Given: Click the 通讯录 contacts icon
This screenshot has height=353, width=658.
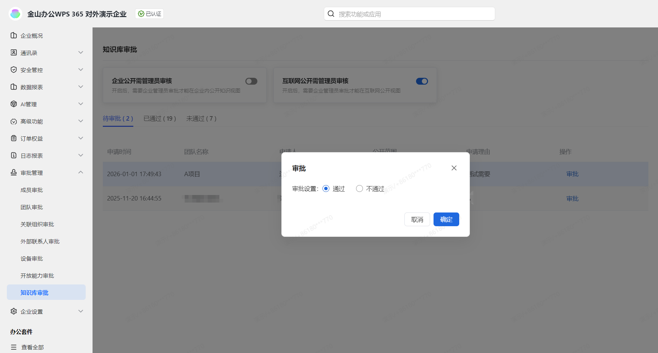Looking at the screenshot, I should click(14, 52).
